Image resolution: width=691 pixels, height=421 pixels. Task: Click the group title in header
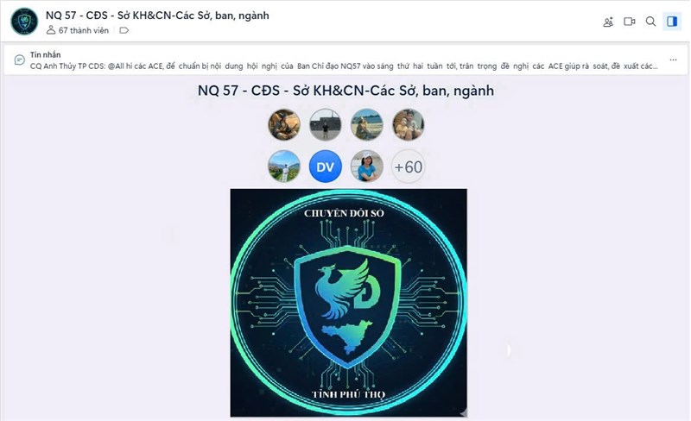(157, 16)
